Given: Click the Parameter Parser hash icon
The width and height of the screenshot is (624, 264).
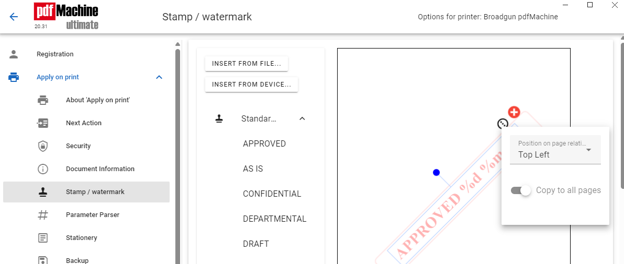Looking at the screenshot, I should [x=43, y=215].
